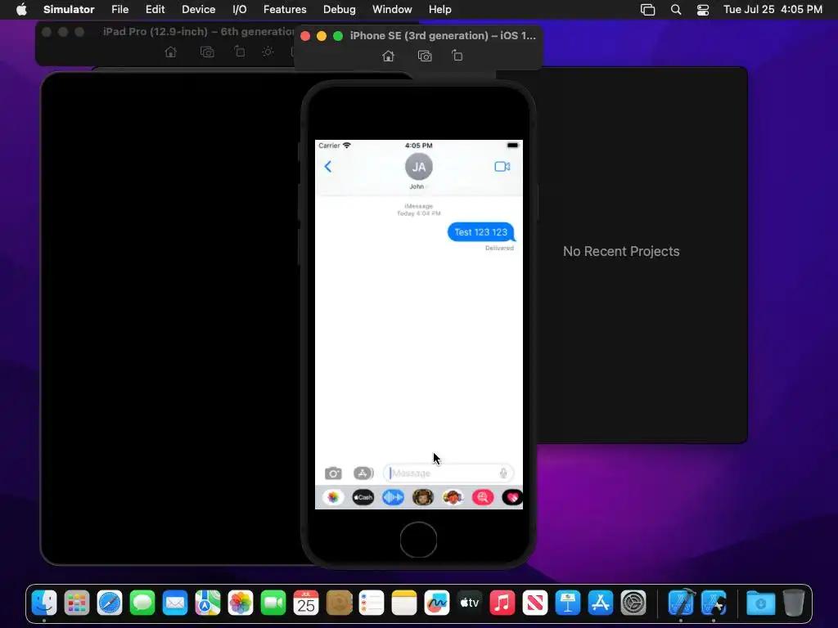Click the physical home button on the iPhone
The height and width of the screenshot is (628, 838).
click(418, 540)
